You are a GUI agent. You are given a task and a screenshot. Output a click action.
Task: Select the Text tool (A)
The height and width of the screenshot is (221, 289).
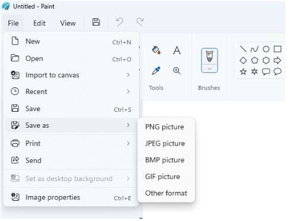(x=177, y=50)
